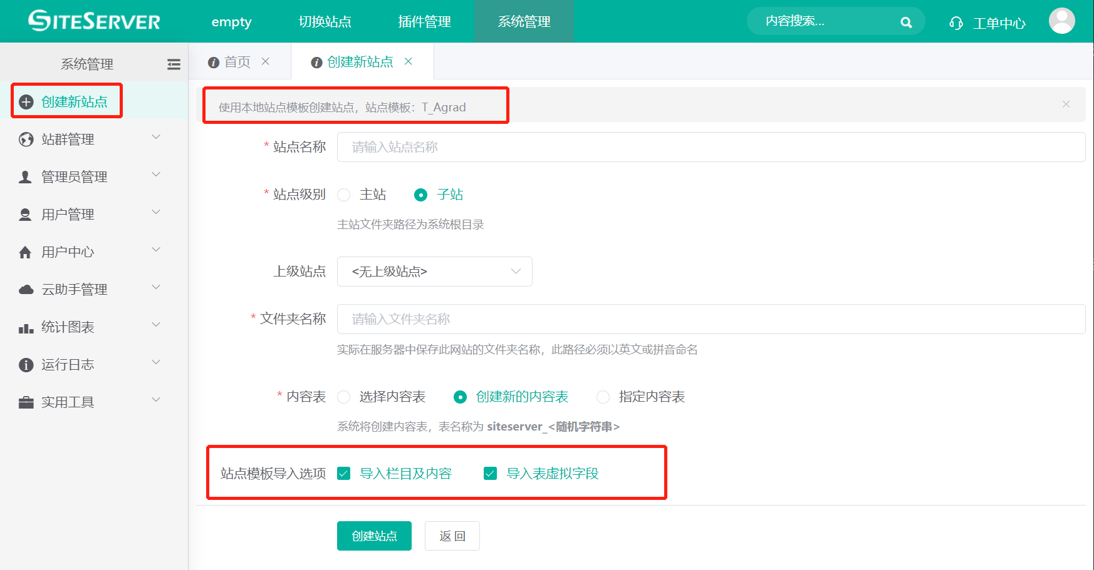Switch to the 首页 tab

coord(237,62)
